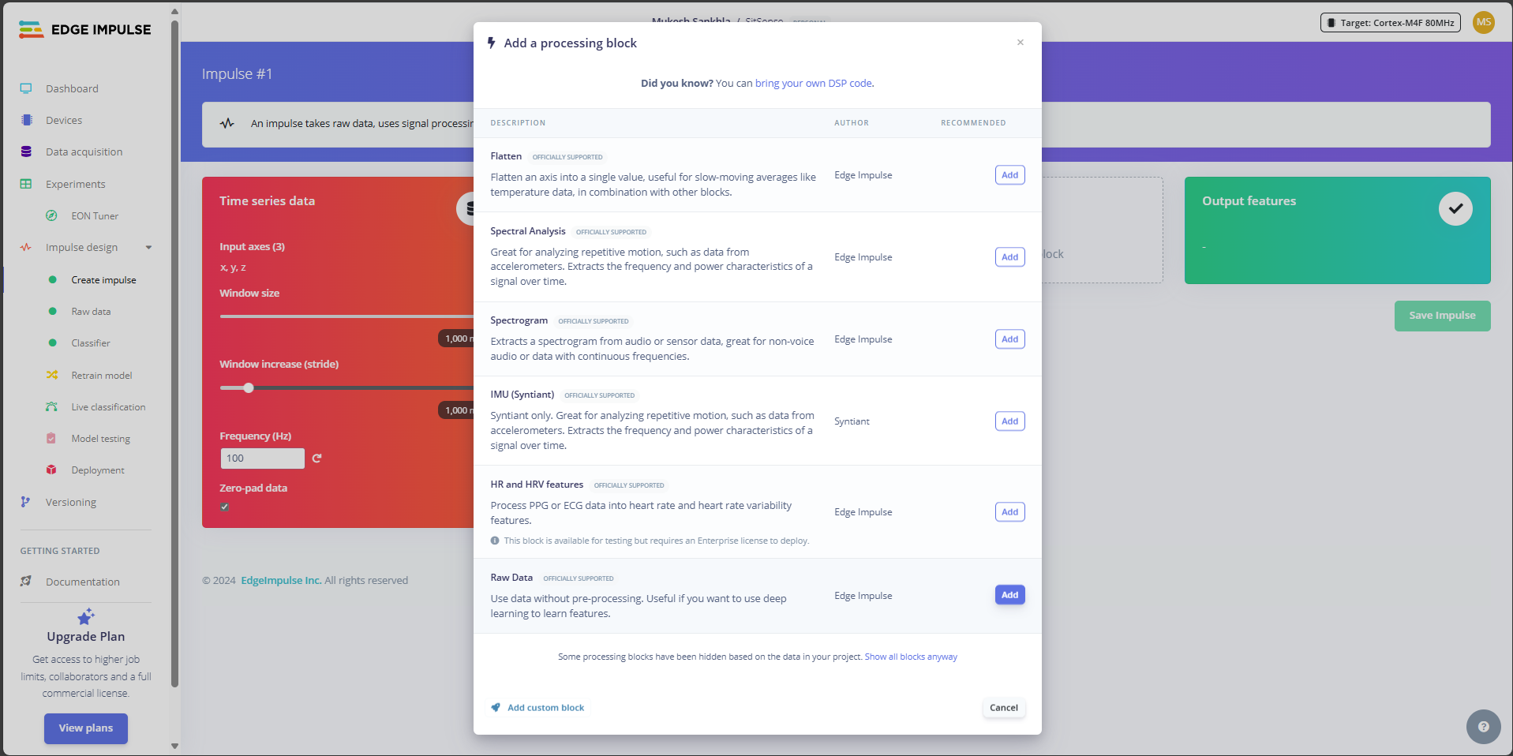1513x756 pixels.
Task: Click the EON Tuner compass icon
Action: tap(51, 215)
